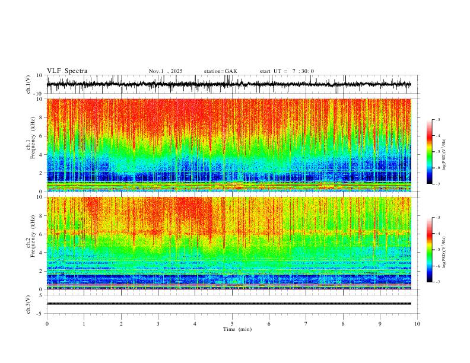This screenshot has width=470, height=363.
Task: Click the "VLF Spectra" title text
Action: click(x=67, y=71)
